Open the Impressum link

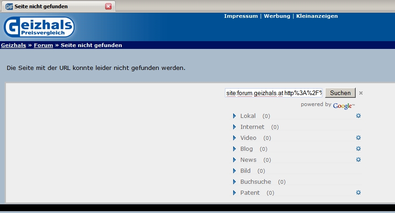pyautogui.click(x=241, y=16)
